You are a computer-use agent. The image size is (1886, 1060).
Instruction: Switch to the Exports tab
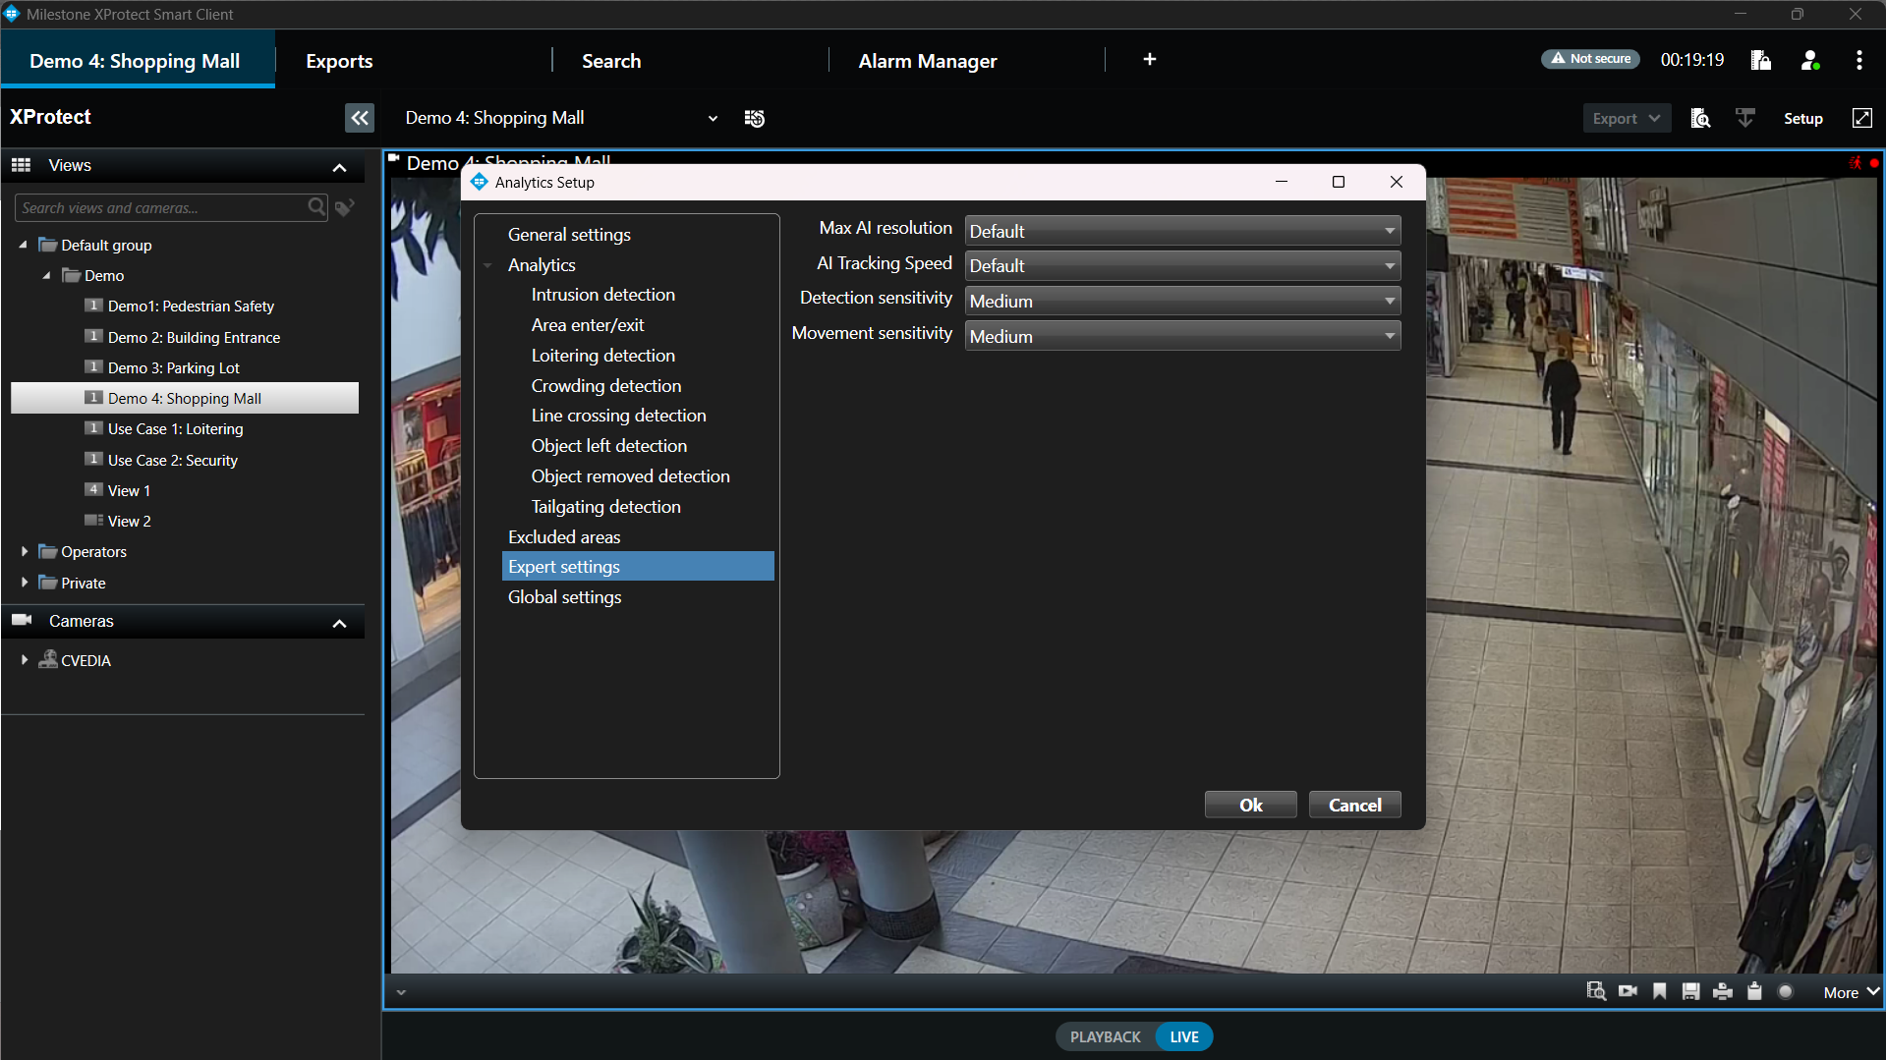point(339,61)
